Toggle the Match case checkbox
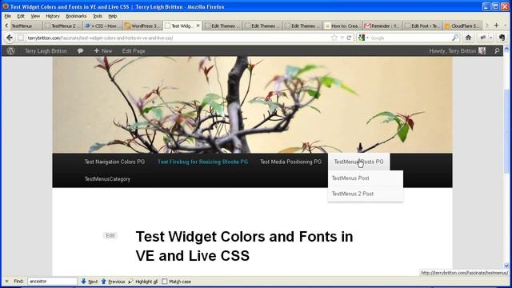 click(165, 281)
